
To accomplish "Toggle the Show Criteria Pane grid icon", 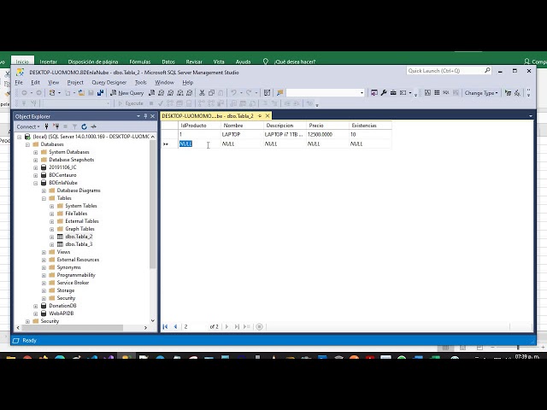I will [437, 93].
